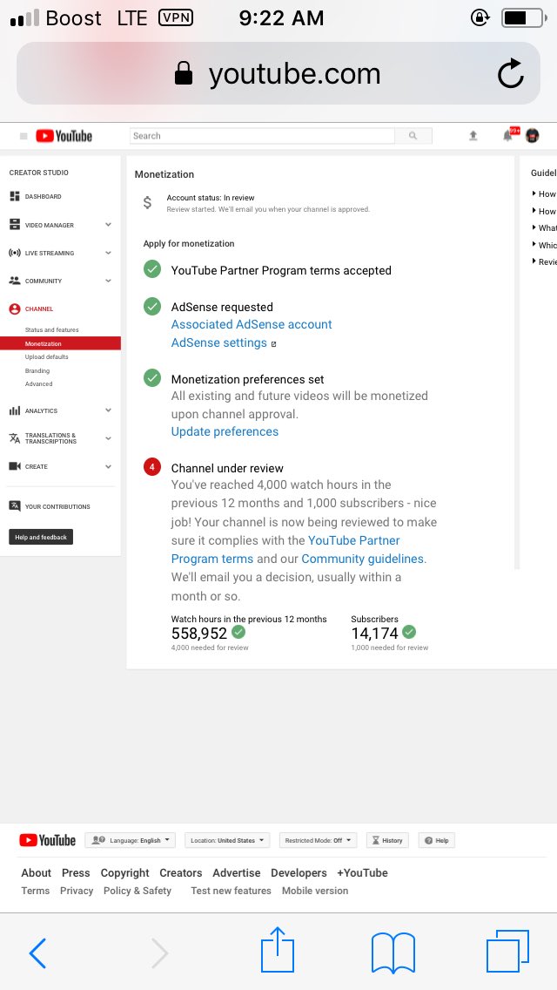557x990 pixels.
Task: Open Language: English dropdown
Action: 130,840
